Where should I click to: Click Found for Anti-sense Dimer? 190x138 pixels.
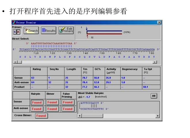click(x=52, y=109)
